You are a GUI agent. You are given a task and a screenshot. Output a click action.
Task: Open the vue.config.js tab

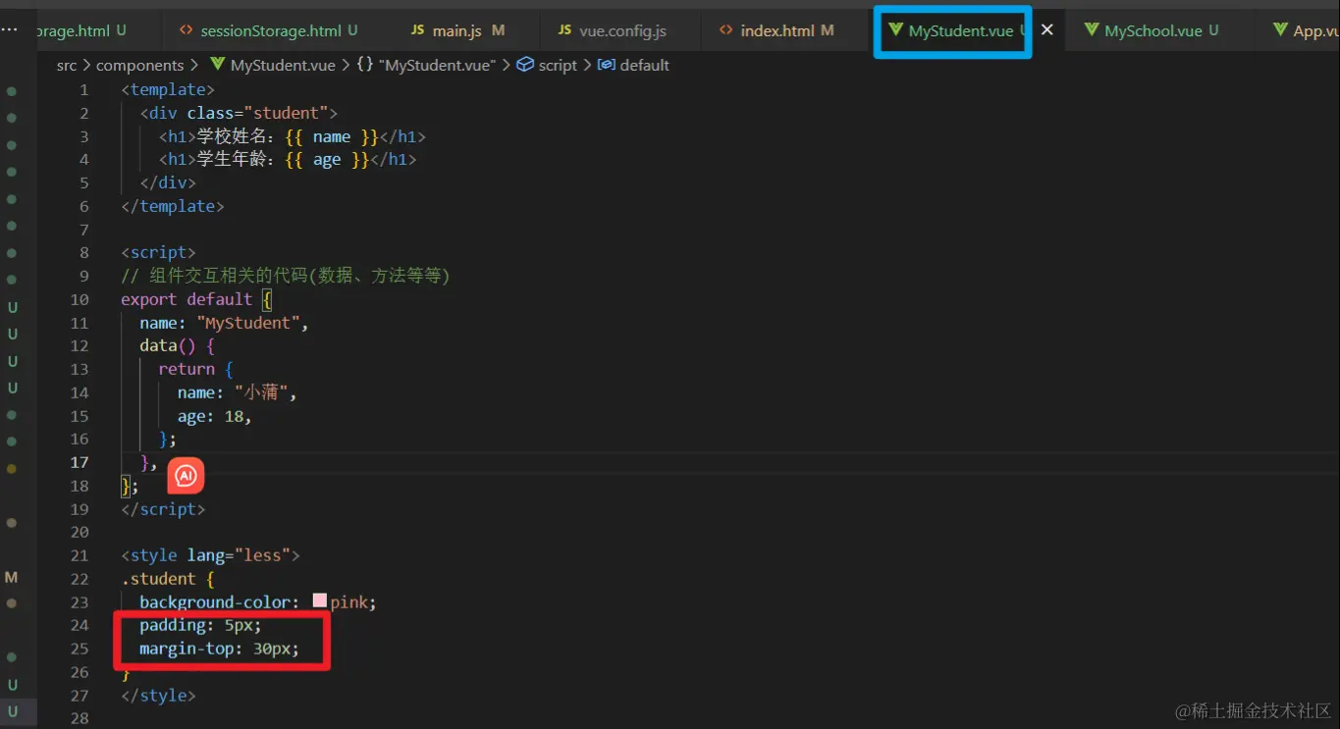click(x=612, y=30)
